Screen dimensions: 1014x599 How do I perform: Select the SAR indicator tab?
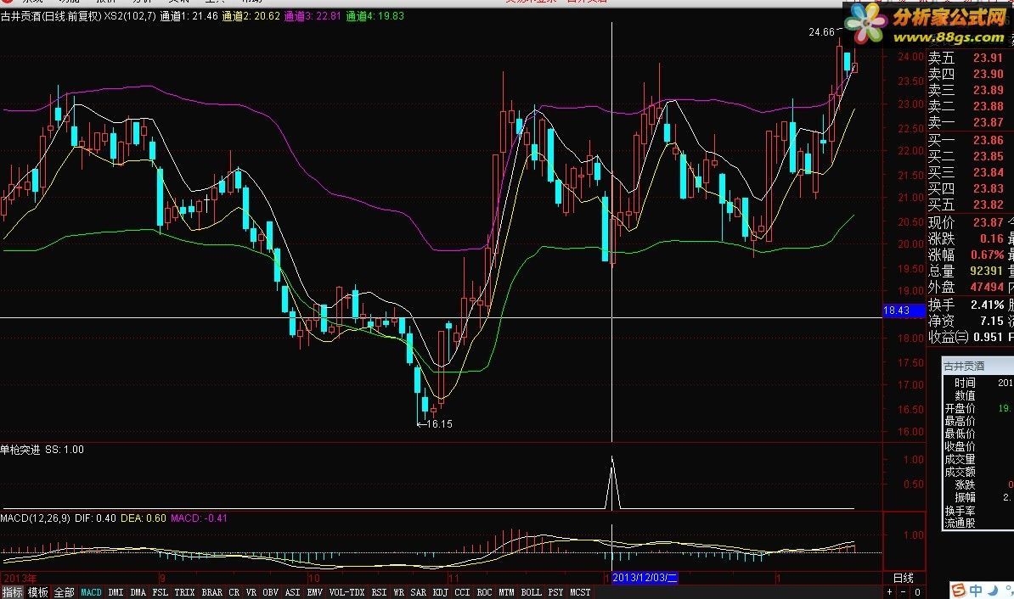point(419,592)
